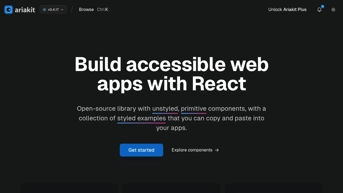Click the arrow icon next to Explore components
The width and height of the screenshot is (343, 193).
pos(217,150)
